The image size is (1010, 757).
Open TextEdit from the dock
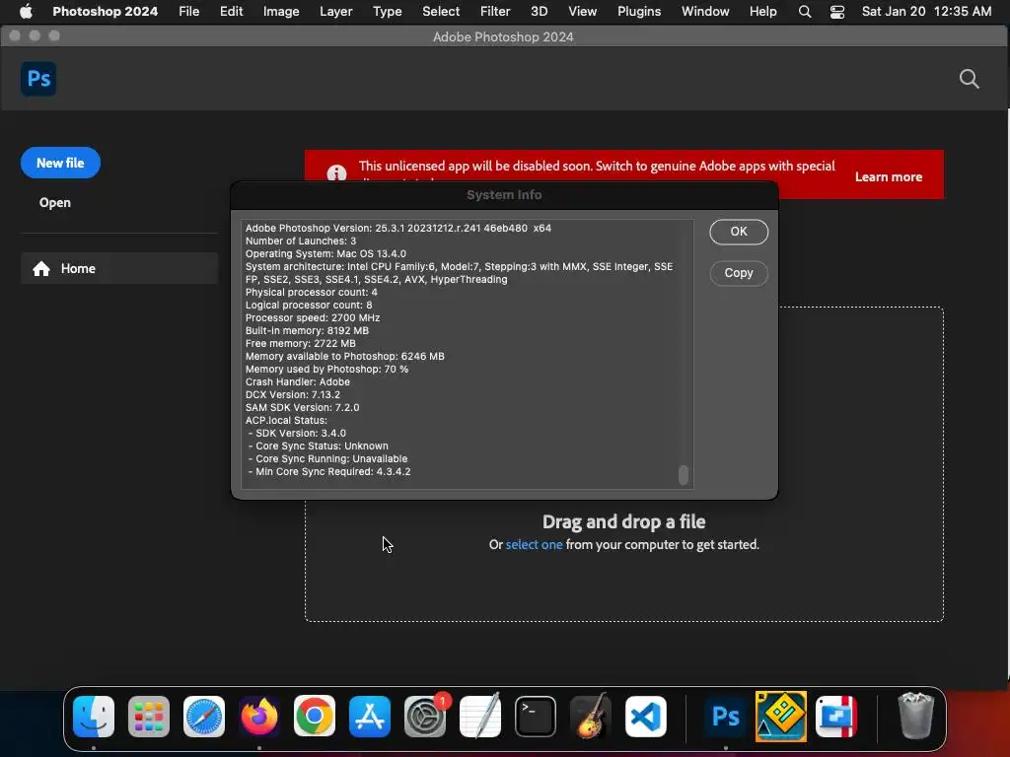coord(480,717)
